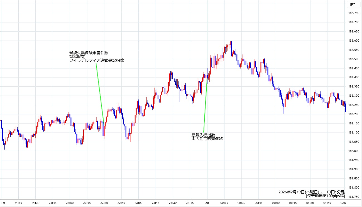Screen dimensions: 362x207
Task: Click the タテ軸通常100pips幅 footnote text
Action: [x=325, y=196]
